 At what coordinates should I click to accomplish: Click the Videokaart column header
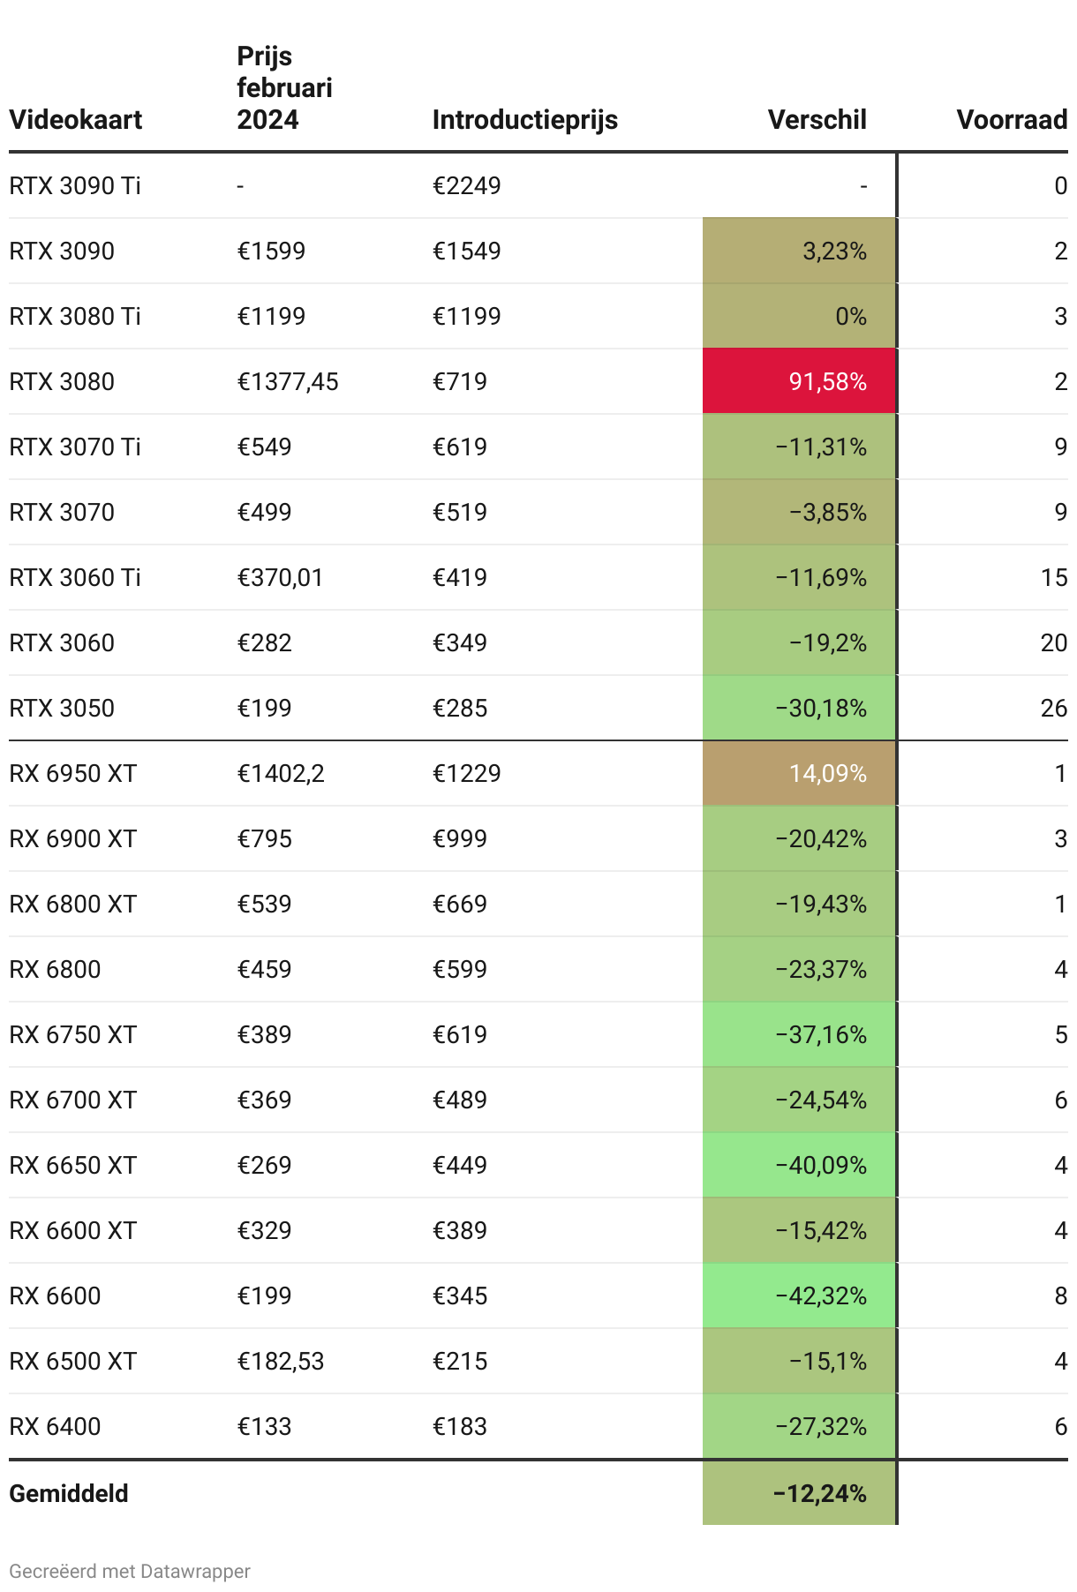pos(75,119)
